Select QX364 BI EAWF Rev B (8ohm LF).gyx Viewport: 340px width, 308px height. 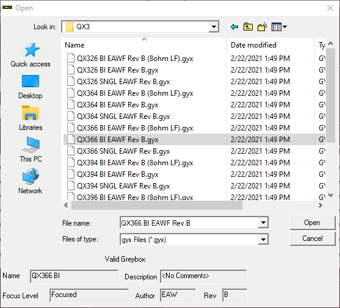135,93
